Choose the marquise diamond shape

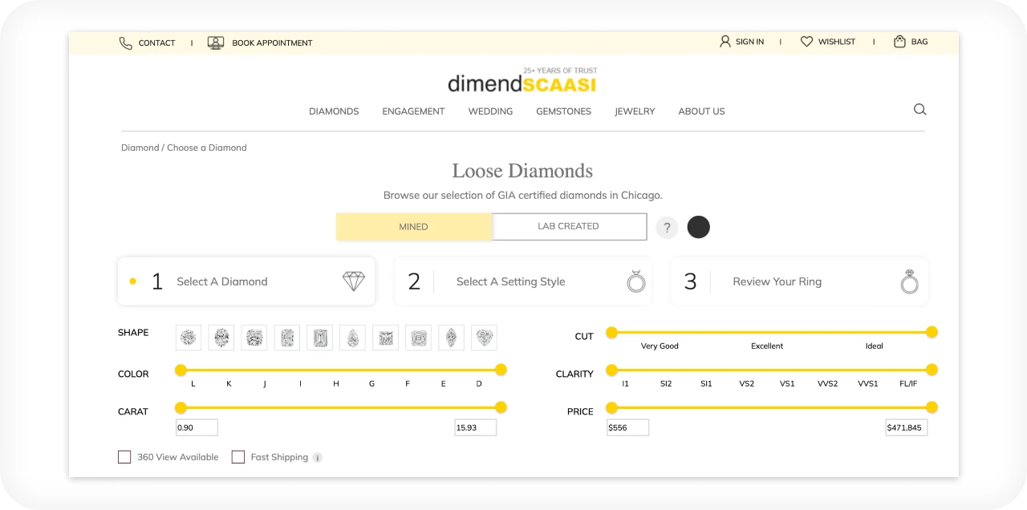click(x=451, y=338)
